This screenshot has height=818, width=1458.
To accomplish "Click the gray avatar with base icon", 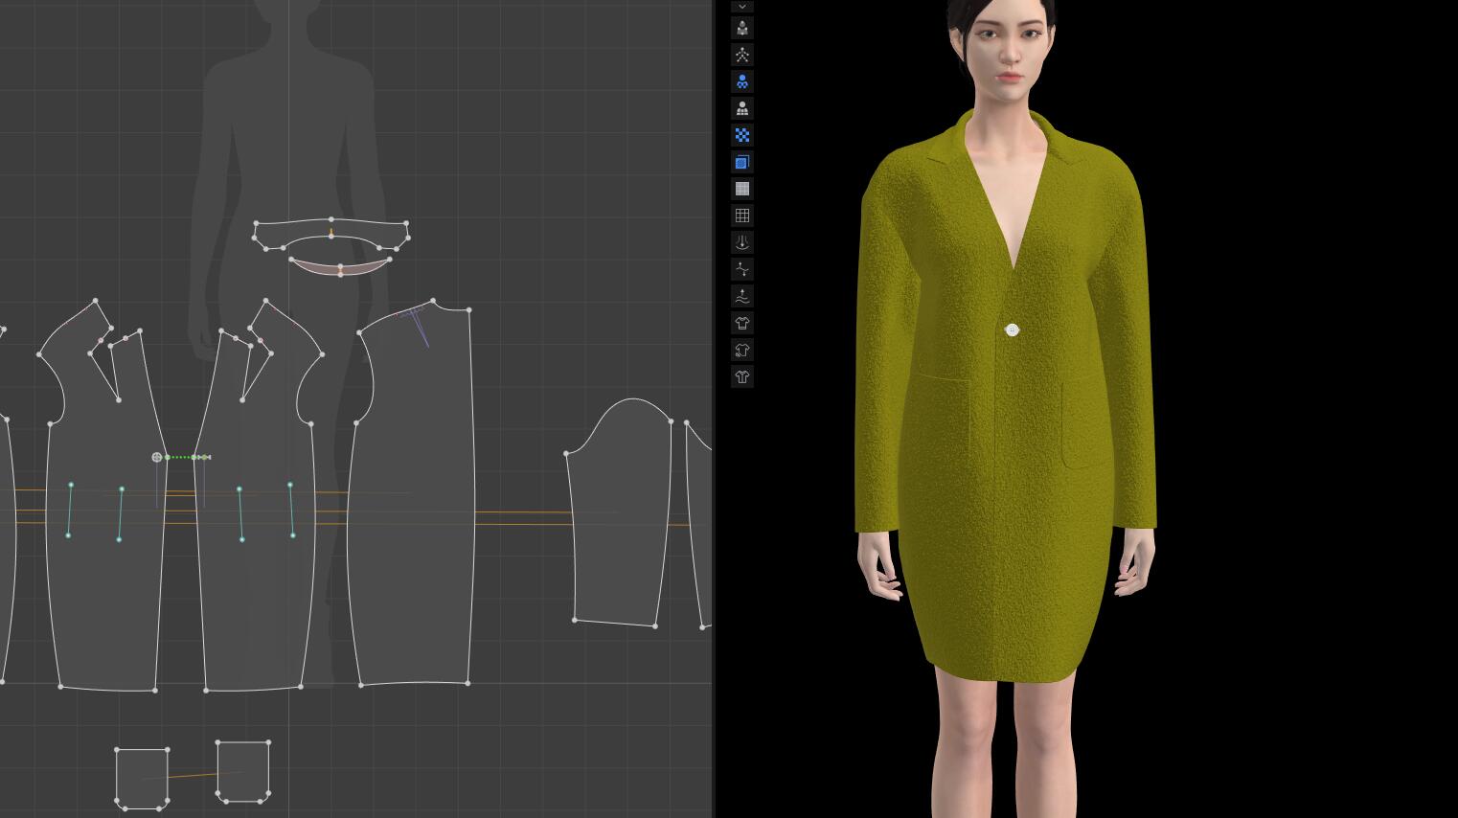I will (742, 109).
